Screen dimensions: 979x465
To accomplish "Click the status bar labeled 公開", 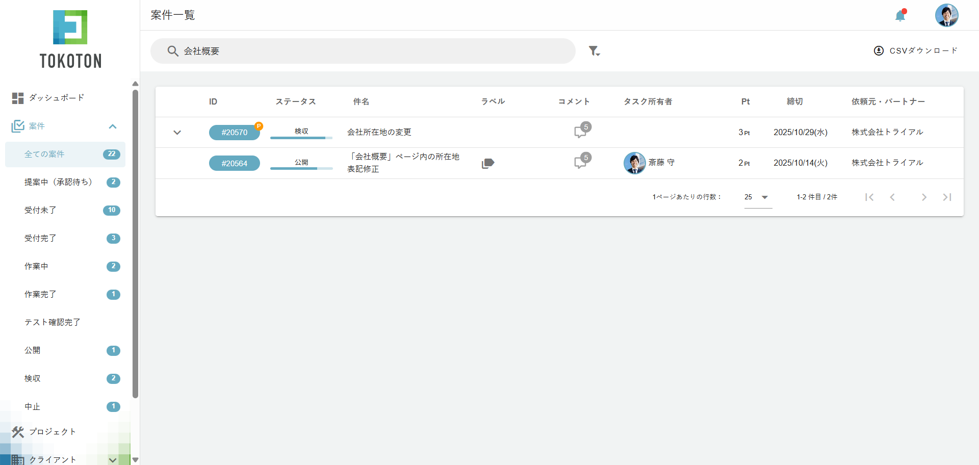I will pyautogui.click(x=301, y=164).
